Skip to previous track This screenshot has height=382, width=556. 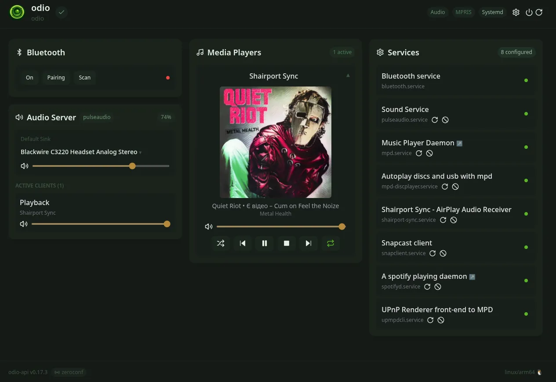[x=243, y=243]
